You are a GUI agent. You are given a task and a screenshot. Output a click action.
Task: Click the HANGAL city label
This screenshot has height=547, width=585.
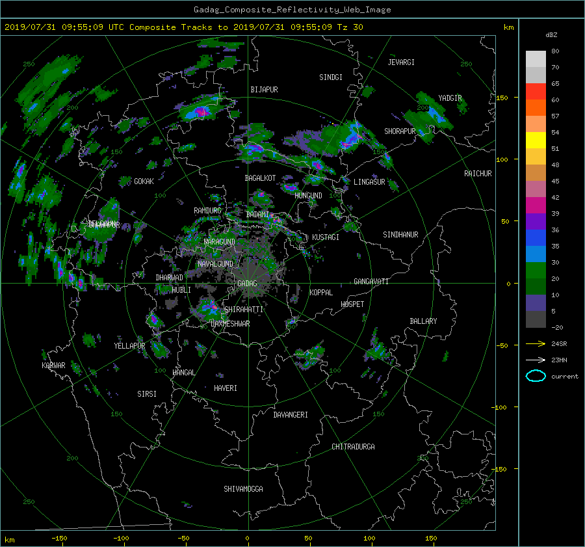pyautogui.click(x=183, y=373)
